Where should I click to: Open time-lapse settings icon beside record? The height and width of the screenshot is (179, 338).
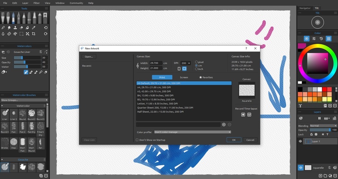(x=249, y=115)
